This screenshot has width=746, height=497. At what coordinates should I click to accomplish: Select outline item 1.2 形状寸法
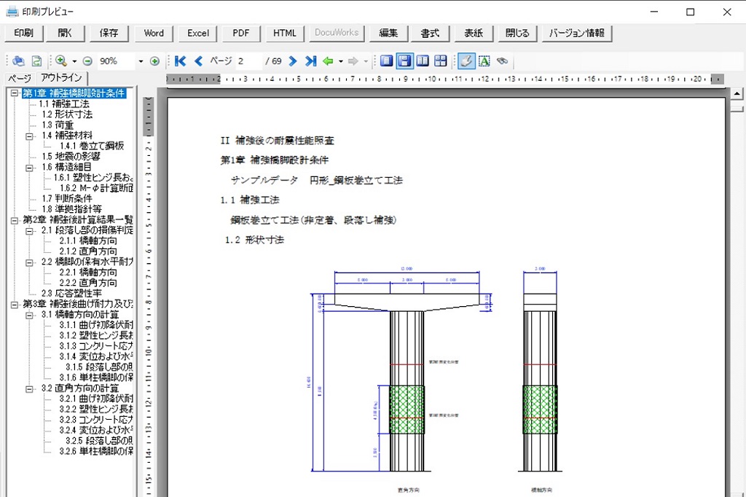click(x=67, y=114)
